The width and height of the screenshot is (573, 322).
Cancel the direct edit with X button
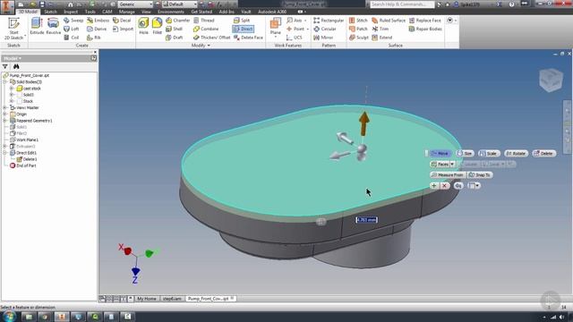[444, 186]
